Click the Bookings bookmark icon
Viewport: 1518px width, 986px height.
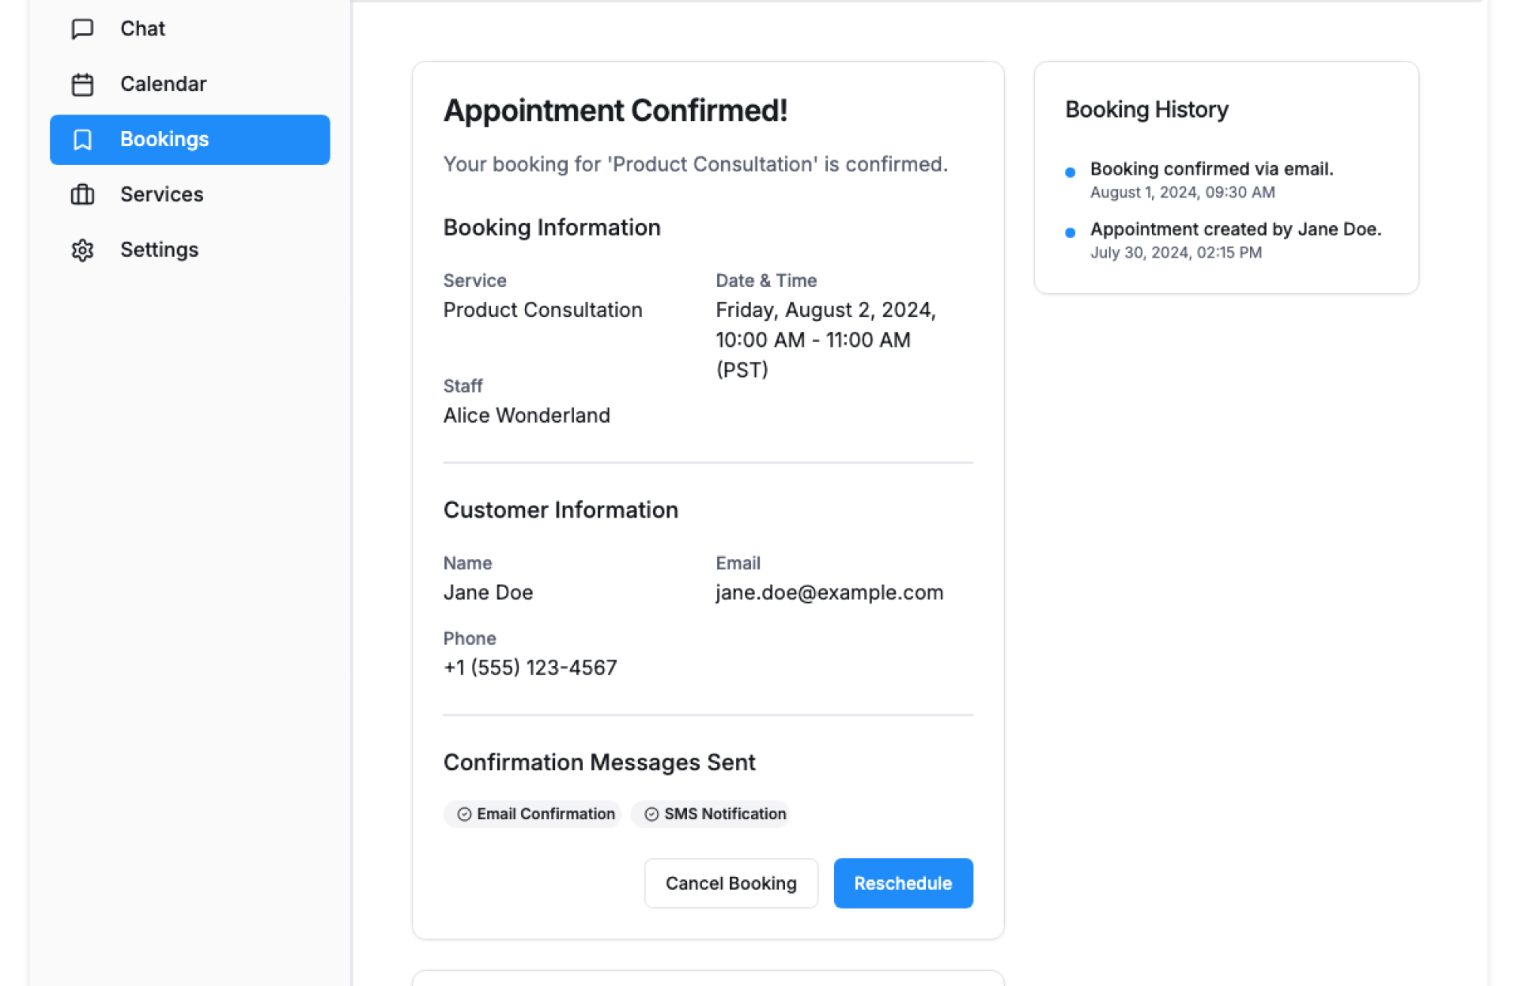(82, 140)
